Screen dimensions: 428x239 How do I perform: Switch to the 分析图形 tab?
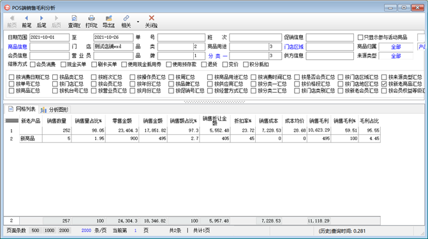55,109
